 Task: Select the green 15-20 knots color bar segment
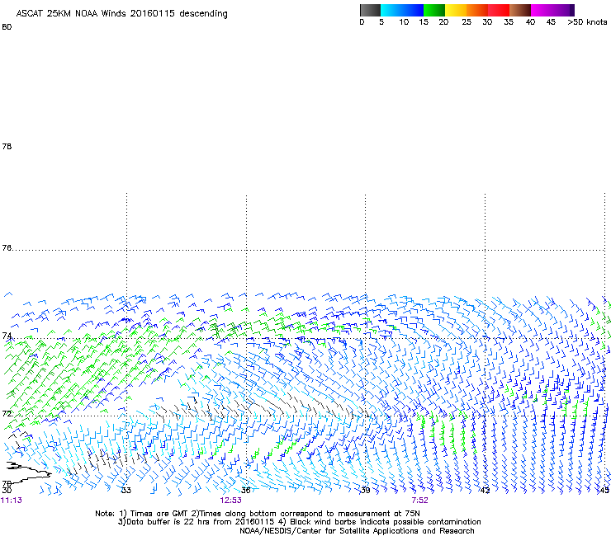pyautogui.click(x=434, y=10)
